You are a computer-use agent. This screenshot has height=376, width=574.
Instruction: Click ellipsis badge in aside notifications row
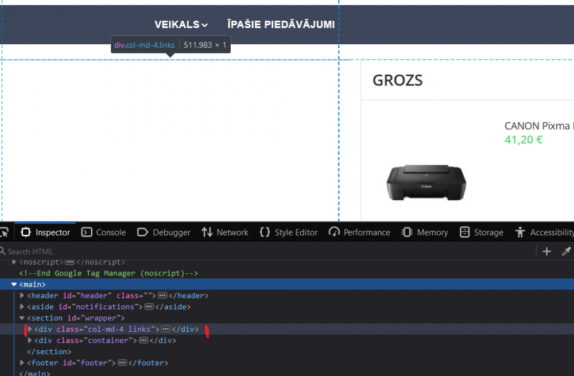(149, 307)
